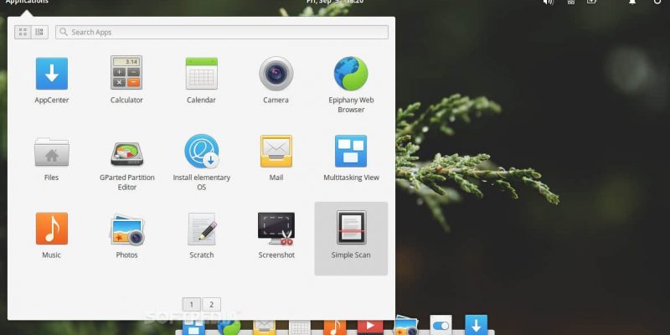
Task: Switch launcher to grid view
Action: (x=23, y=32)
